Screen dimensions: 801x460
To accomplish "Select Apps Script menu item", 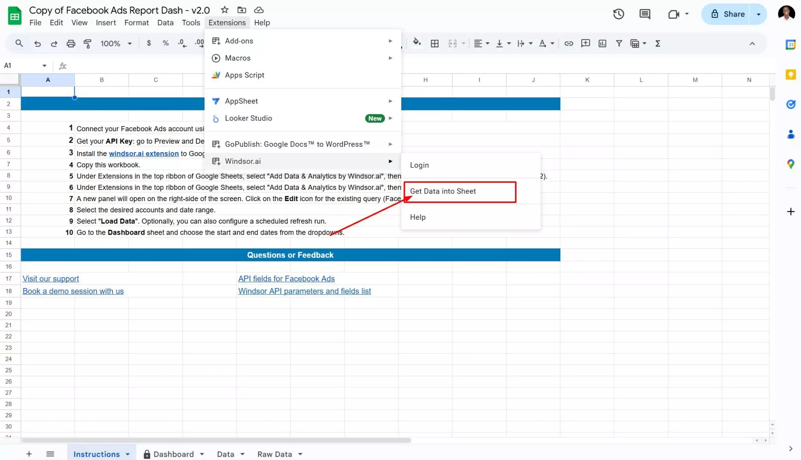I will click(x=303, y=75).
